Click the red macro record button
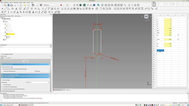The image size is (189, 106). click(61, 5)
